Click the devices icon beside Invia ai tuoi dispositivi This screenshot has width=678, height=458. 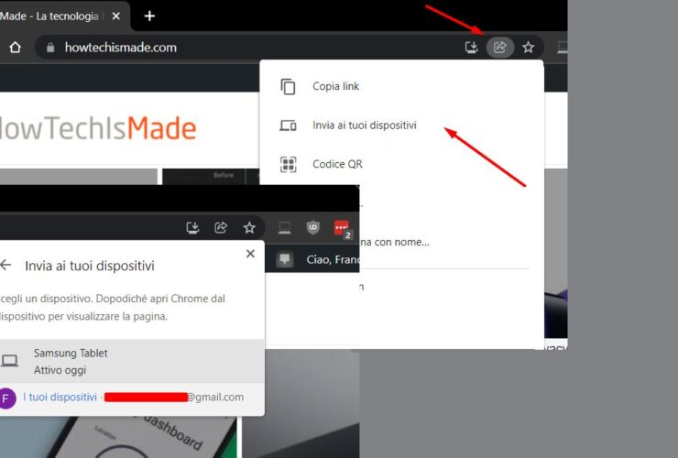pos(288,125)
